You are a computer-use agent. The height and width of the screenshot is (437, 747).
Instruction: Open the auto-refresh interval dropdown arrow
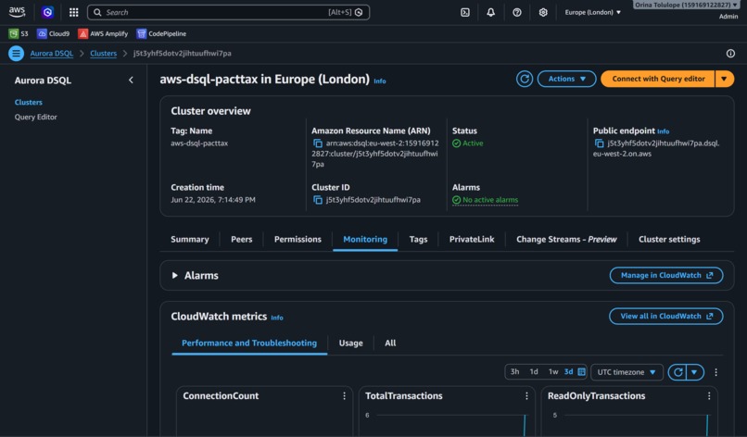point(694,372)
